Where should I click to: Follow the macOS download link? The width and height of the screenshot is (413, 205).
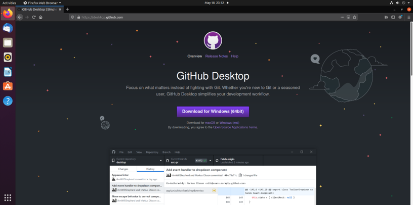210,123
